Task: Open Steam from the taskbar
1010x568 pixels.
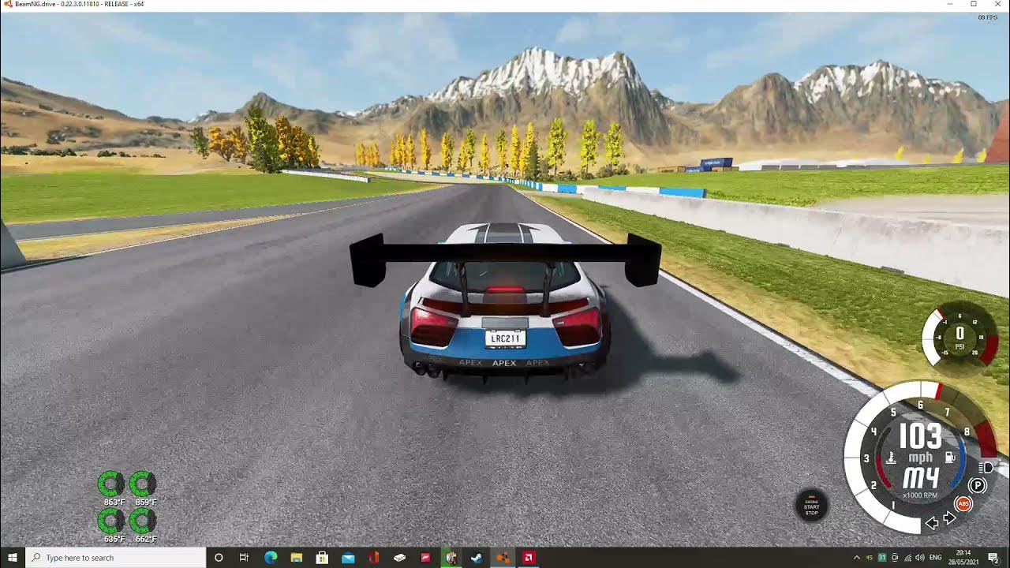Action: coord(477,558)
